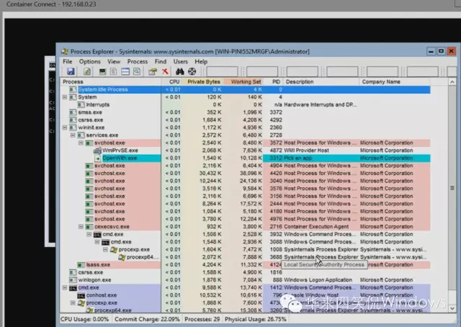This screenshot has width=461, height=327.
Task: Collapse the services.exe tree node
Action: coord(73,135)
